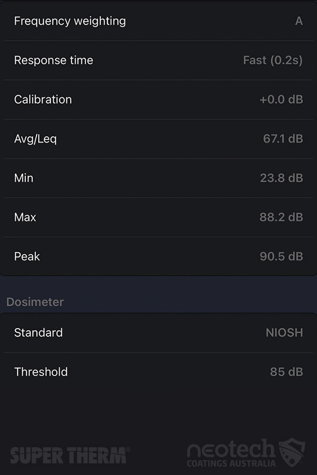Adjust the 85 dB threshold value

286,372
